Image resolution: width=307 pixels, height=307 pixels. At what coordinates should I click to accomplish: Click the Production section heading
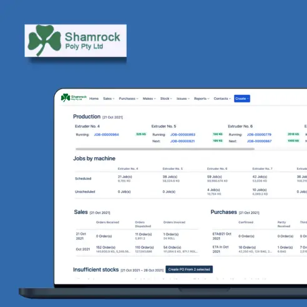coord(87,117)
